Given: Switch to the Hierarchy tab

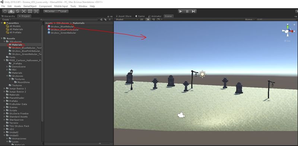Looking at the screenshot, I should pos(8,16).
